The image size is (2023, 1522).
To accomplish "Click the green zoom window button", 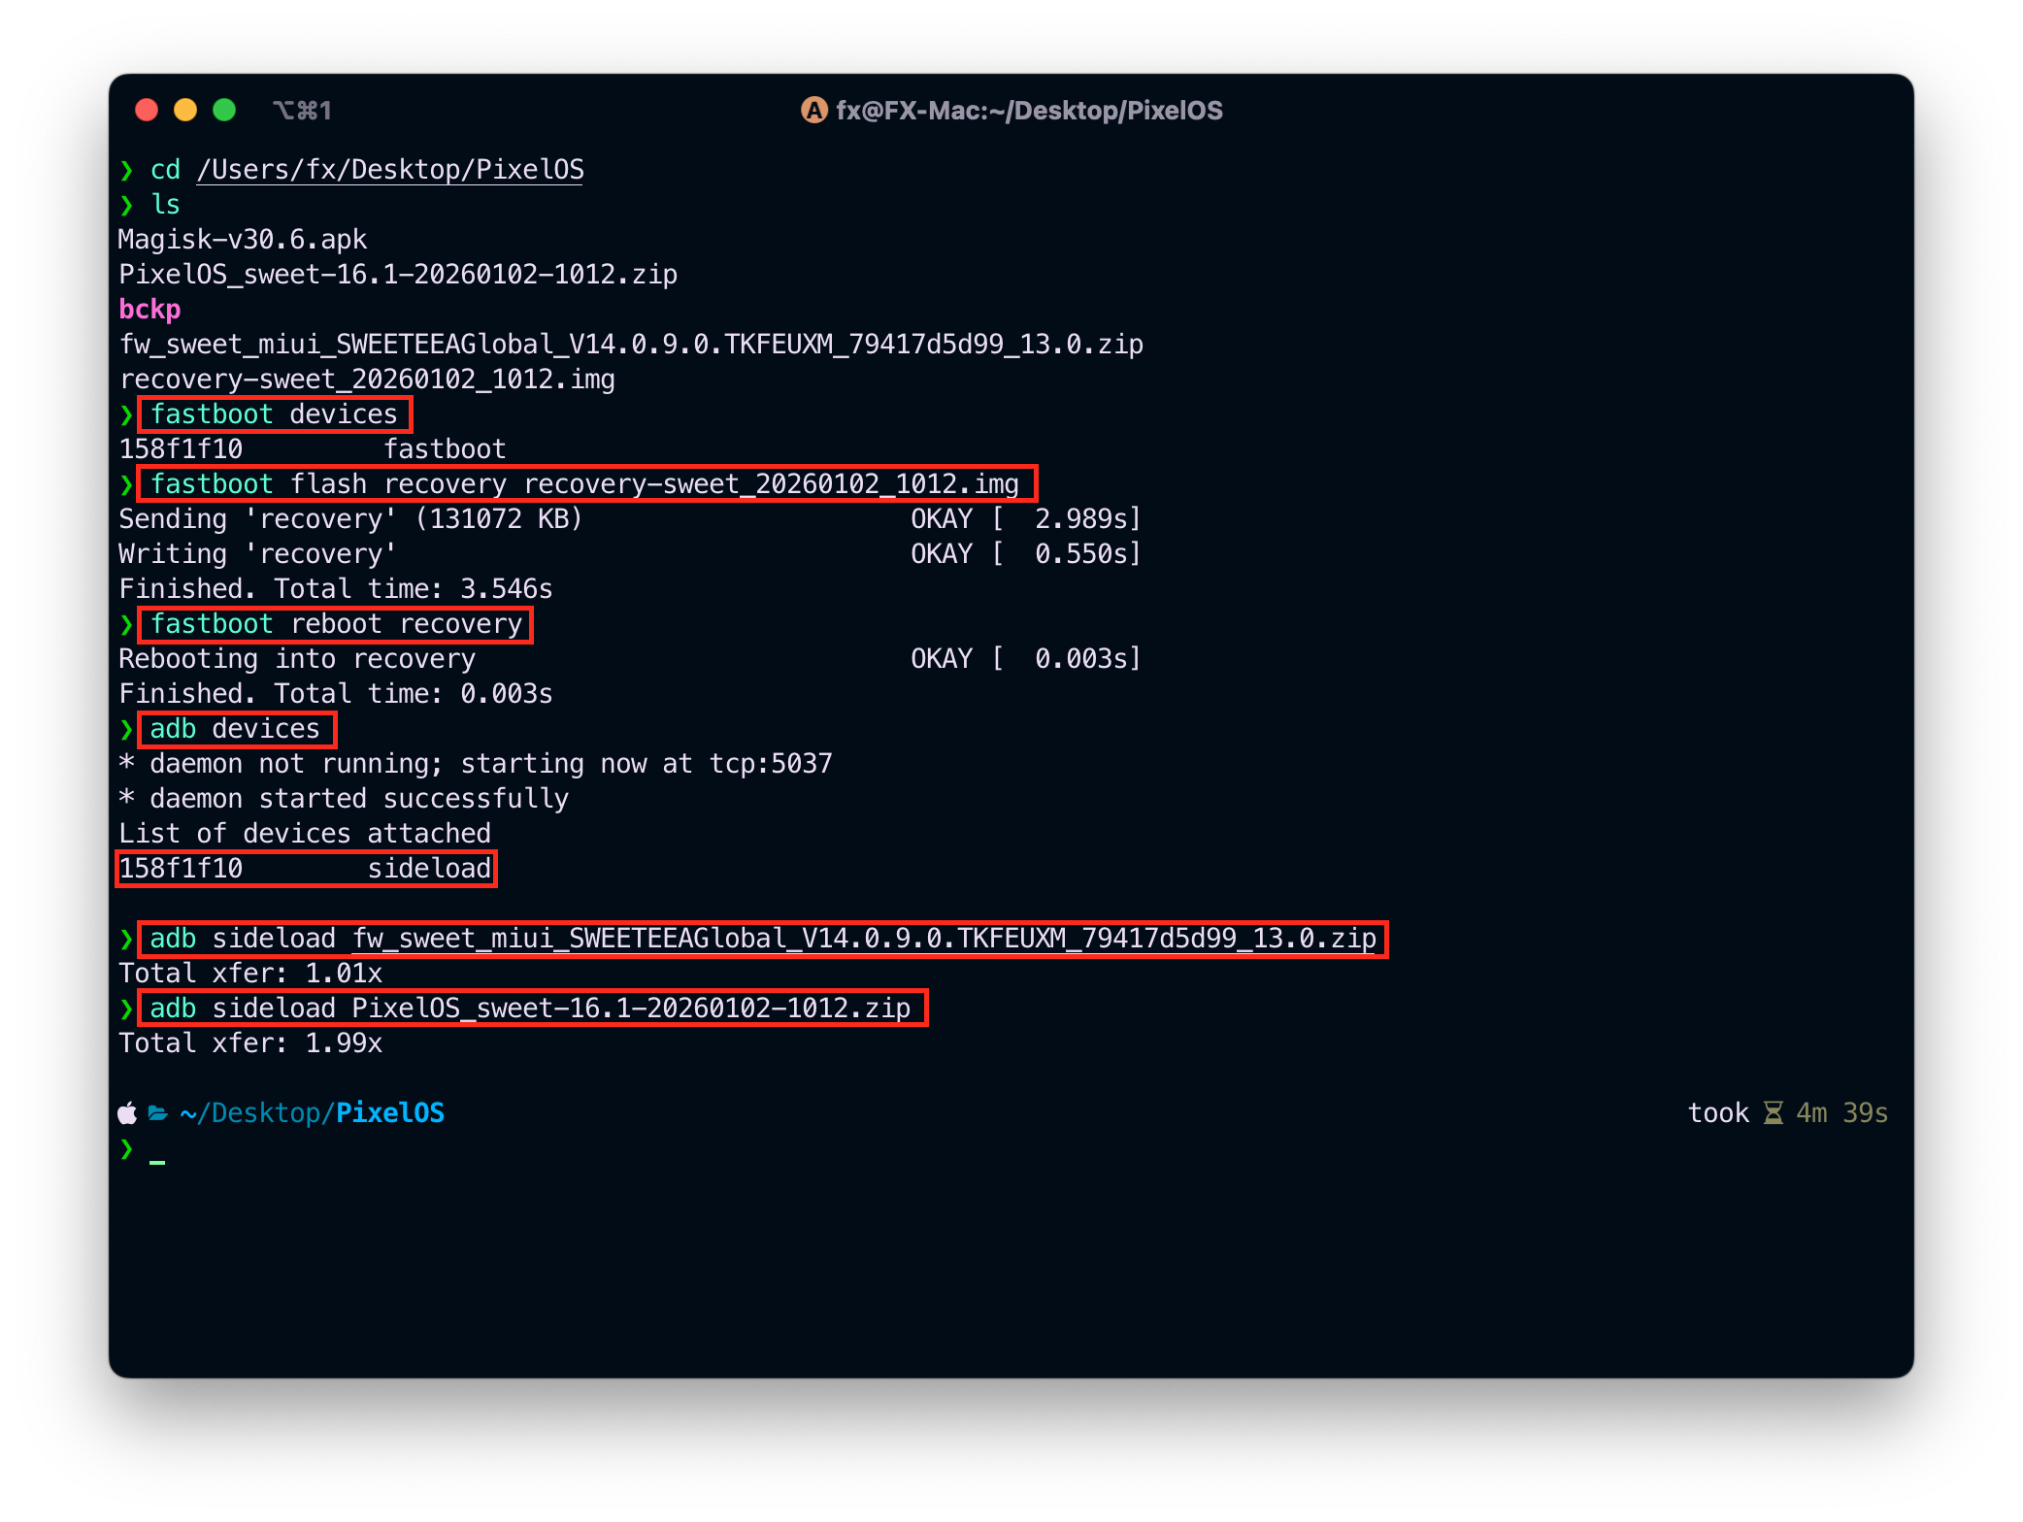I will [x=224, y=110].
